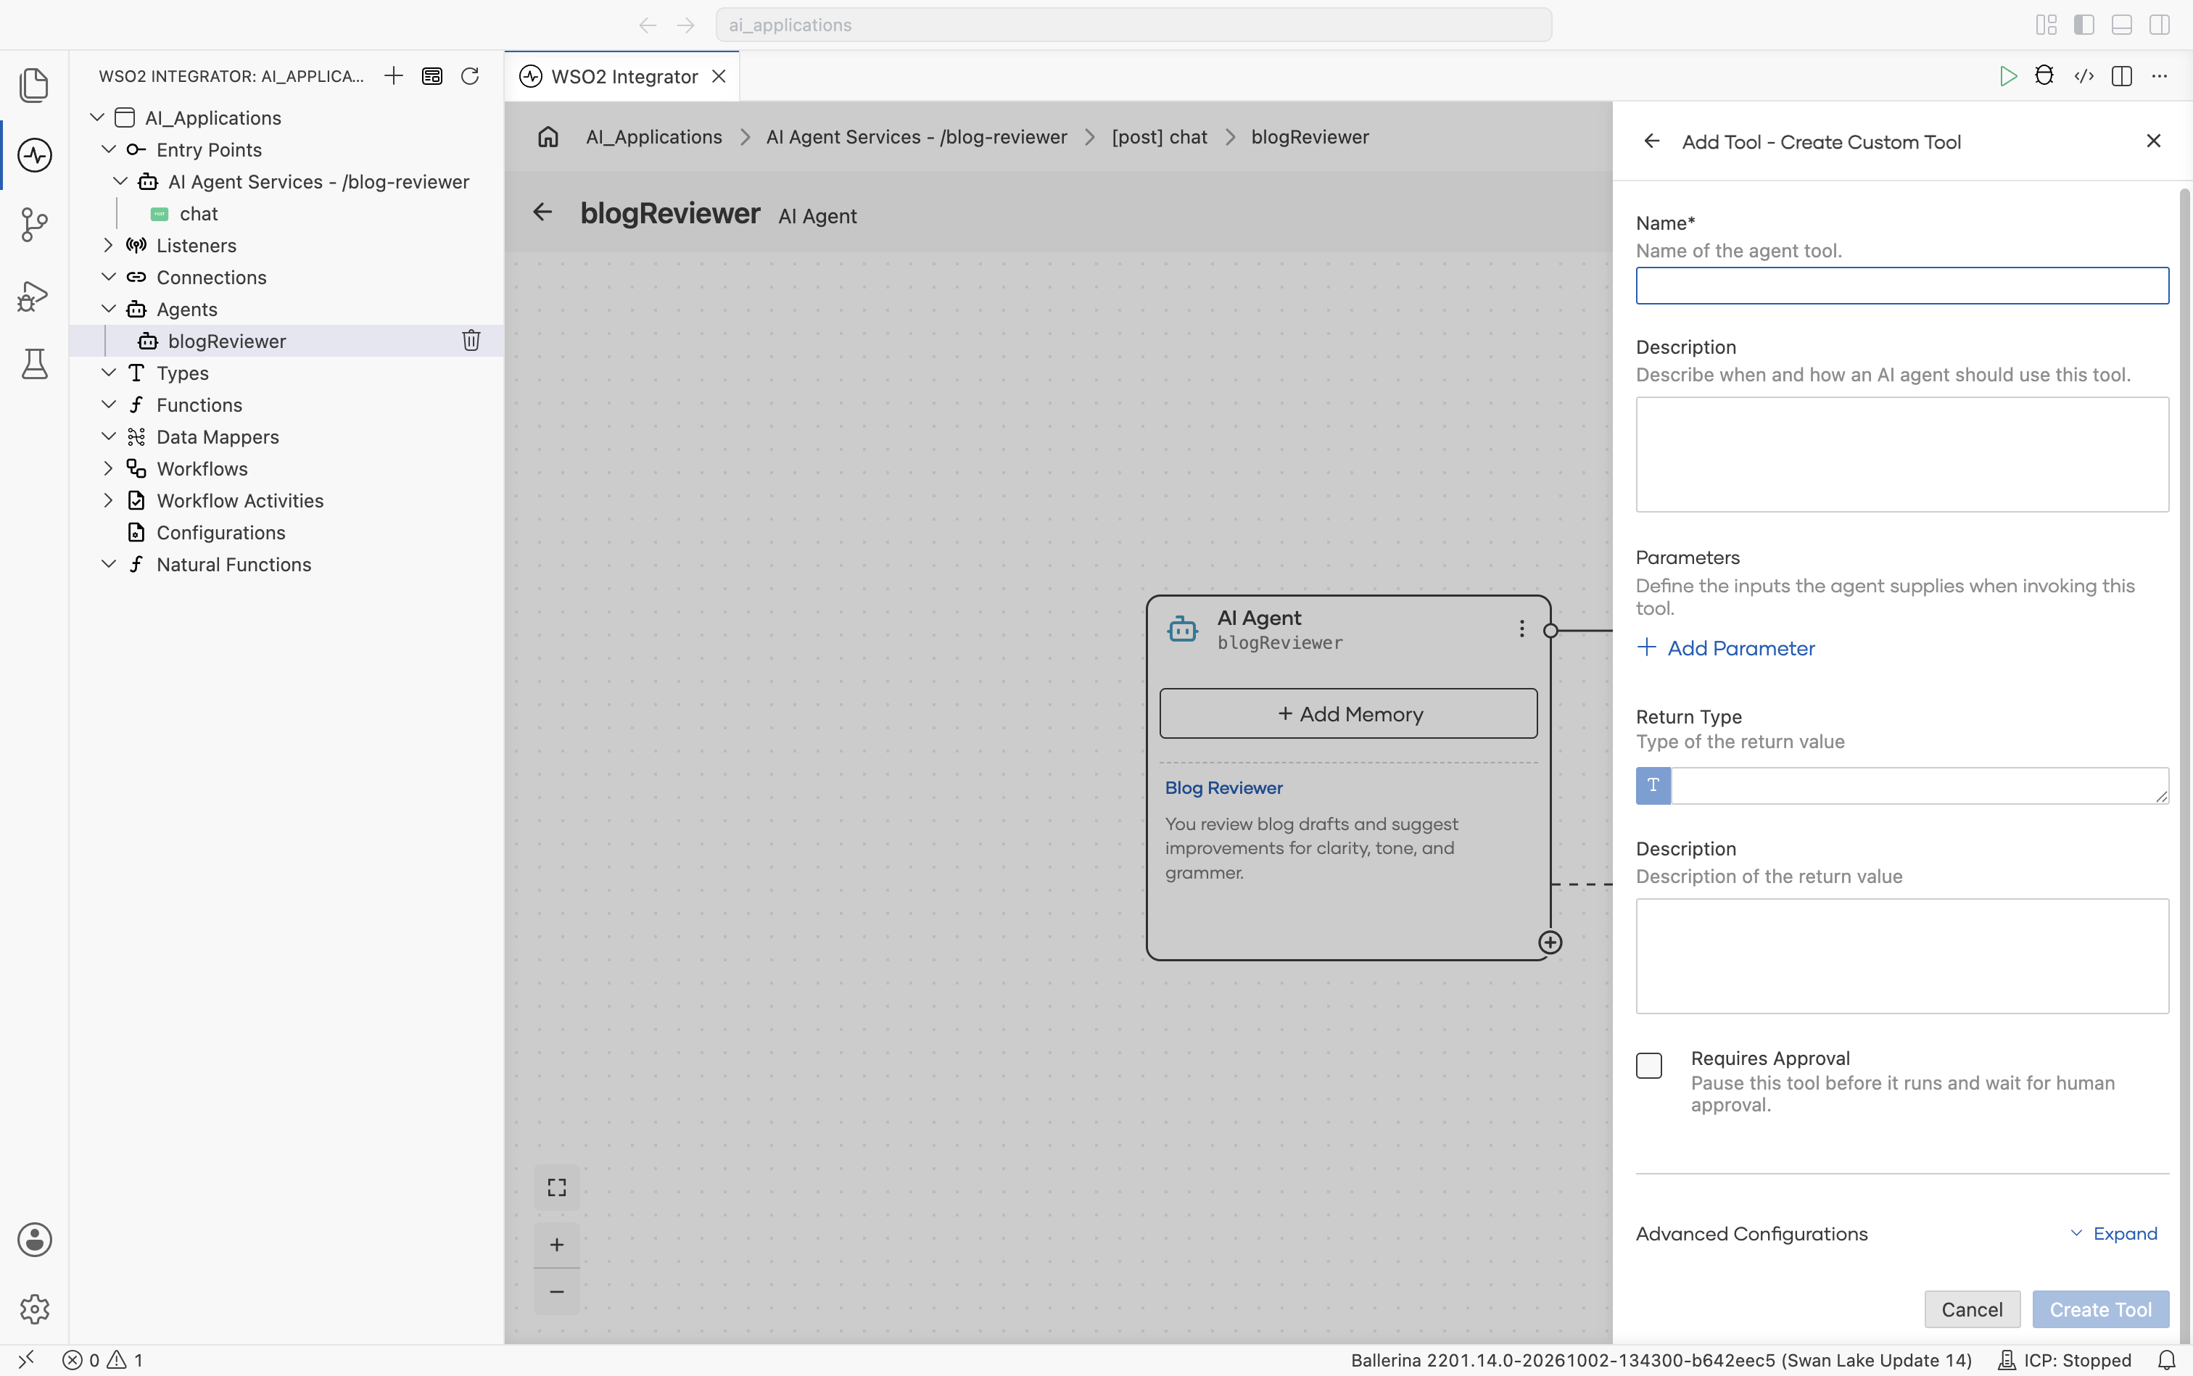Click the Debug bug icon
The width and height of the screenshot is (2193, 1376).
(2044, 76)
